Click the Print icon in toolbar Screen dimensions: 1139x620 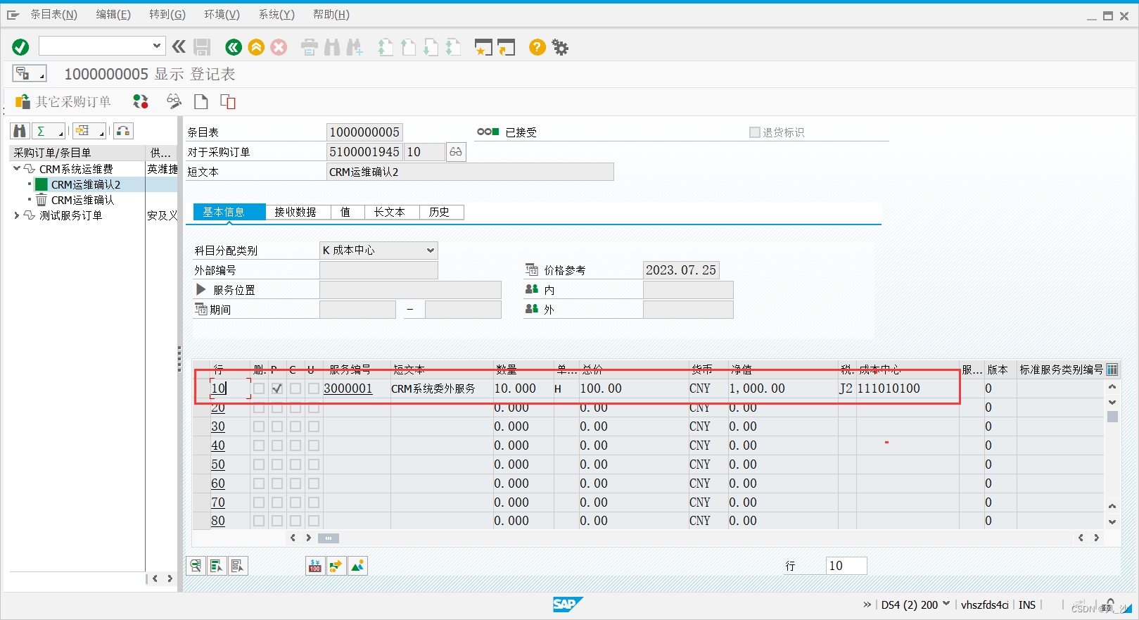(310, 47)
